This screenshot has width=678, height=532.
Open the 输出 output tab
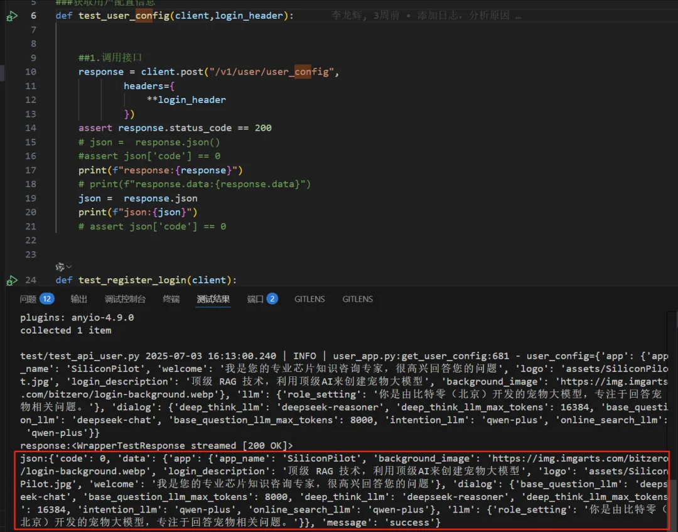[x=78, y=299]
